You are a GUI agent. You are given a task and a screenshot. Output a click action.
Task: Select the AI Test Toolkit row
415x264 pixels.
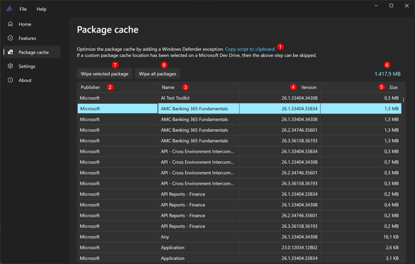tap(175, 98)
